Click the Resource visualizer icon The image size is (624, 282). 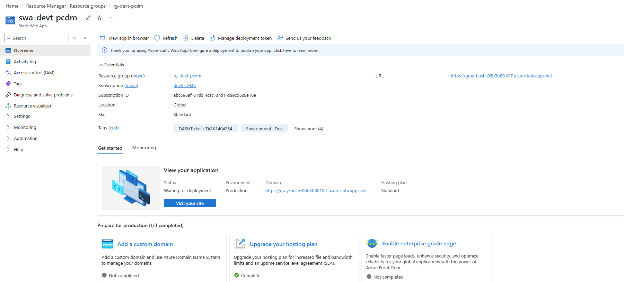pyautogui.click(x=8, y=106)
